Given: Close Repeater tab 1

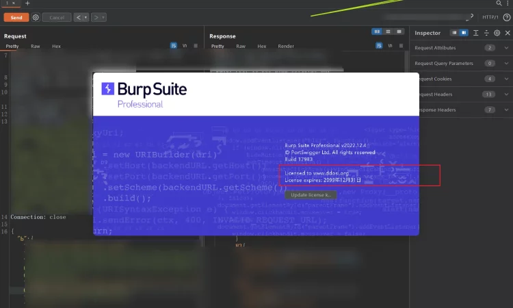Looking at the screenshot, I should (14, 3).
